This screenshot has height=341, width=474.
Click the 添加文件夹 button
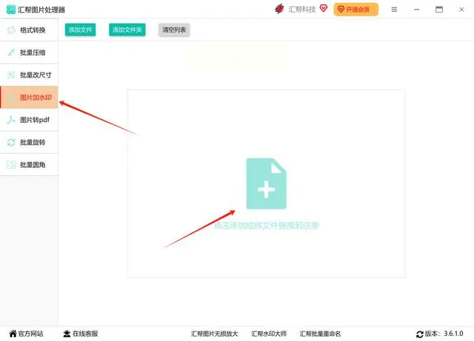(x=127, y=30)
